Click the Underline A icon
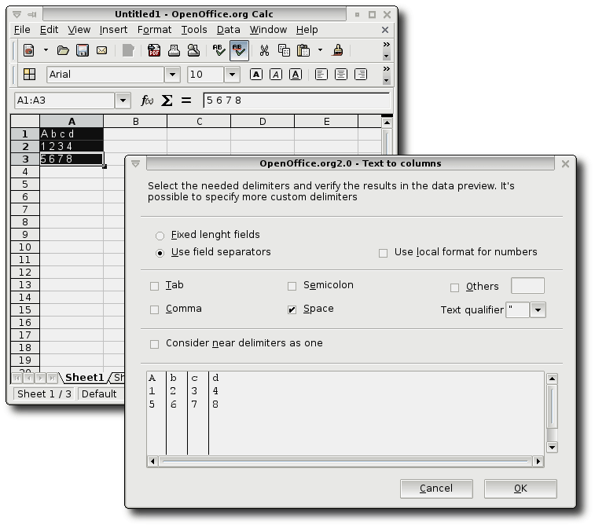 (x=296, y=75)
